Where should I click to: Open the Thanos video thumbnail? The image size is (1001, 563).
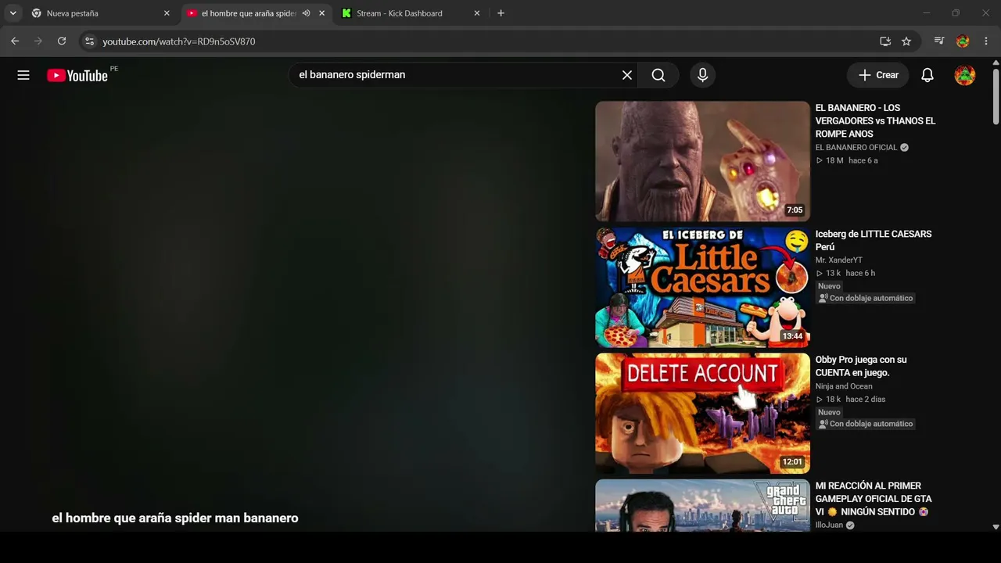[702, 161]
